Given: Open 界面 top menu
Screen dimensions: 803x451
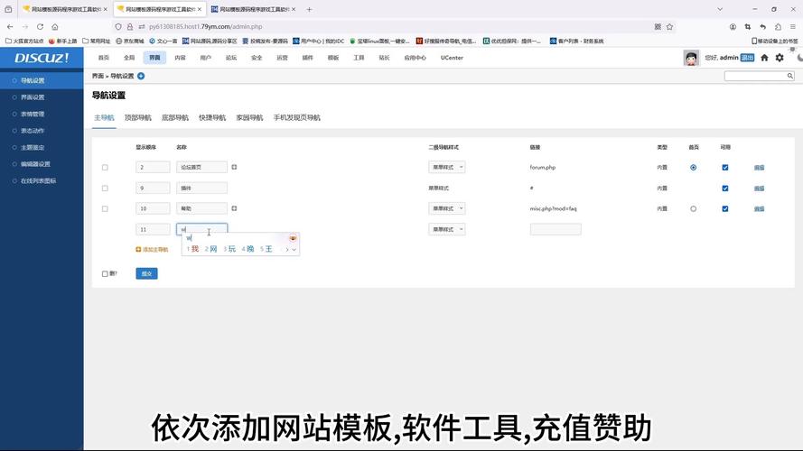Looking at the screenshot, I should pyautogui.click(x=154, y=58).
